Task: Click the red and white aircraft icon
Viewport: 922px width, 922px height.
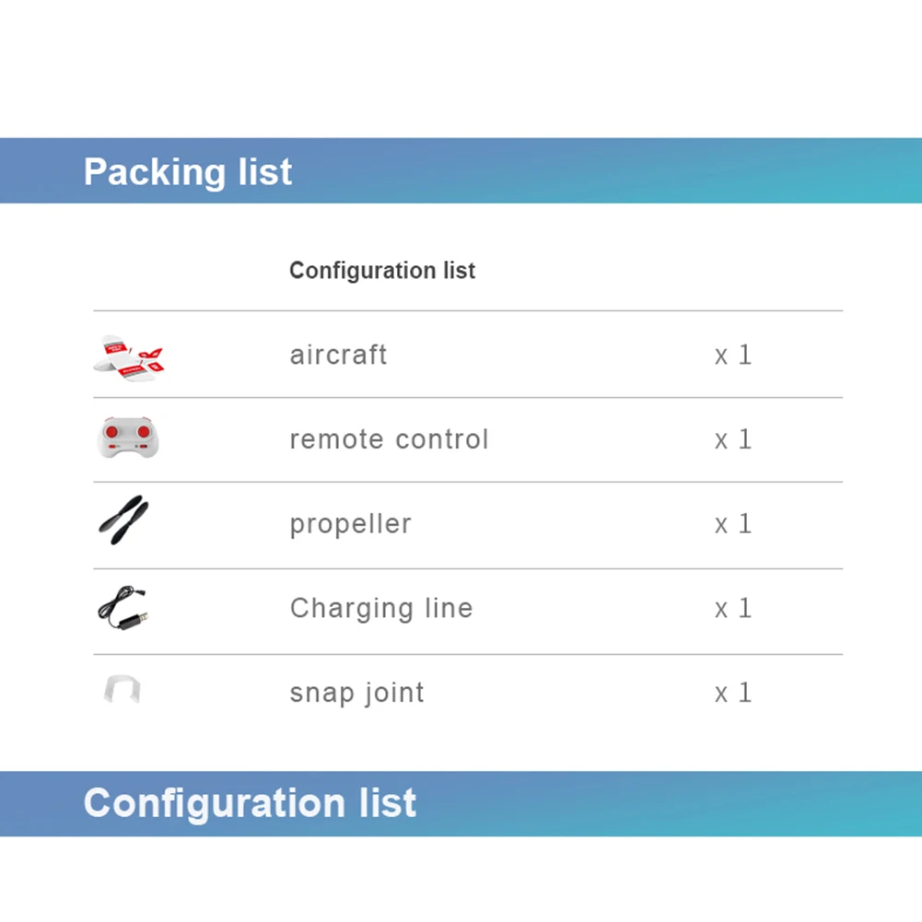Action: (x=129, y=358)
